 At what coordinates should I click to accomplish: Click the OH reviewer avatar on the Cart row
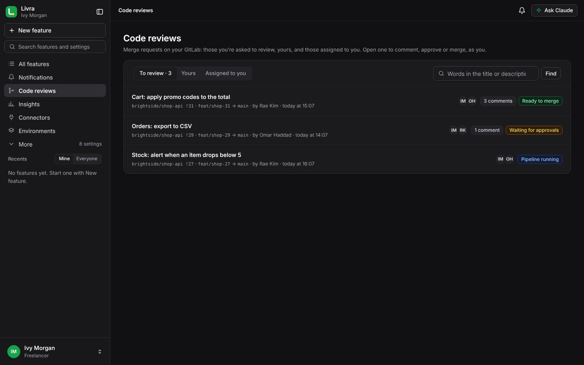tap(472, 101)
